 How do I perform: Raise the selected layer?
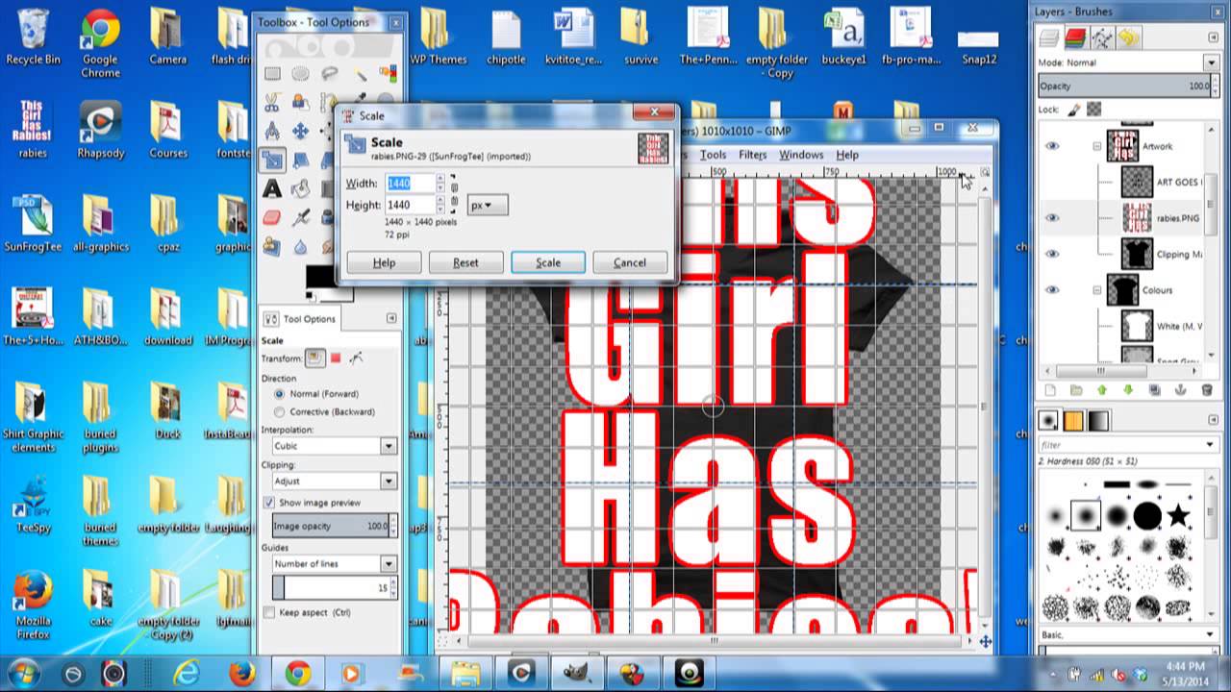[1102, 390]
